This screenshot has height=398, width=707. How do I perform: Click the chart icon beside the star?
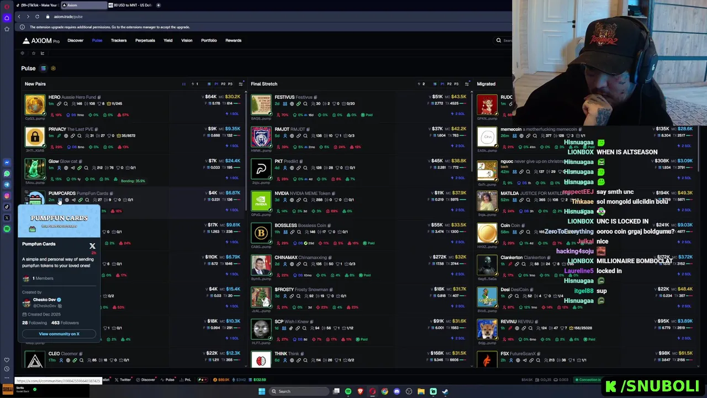[x=43, y=53]
